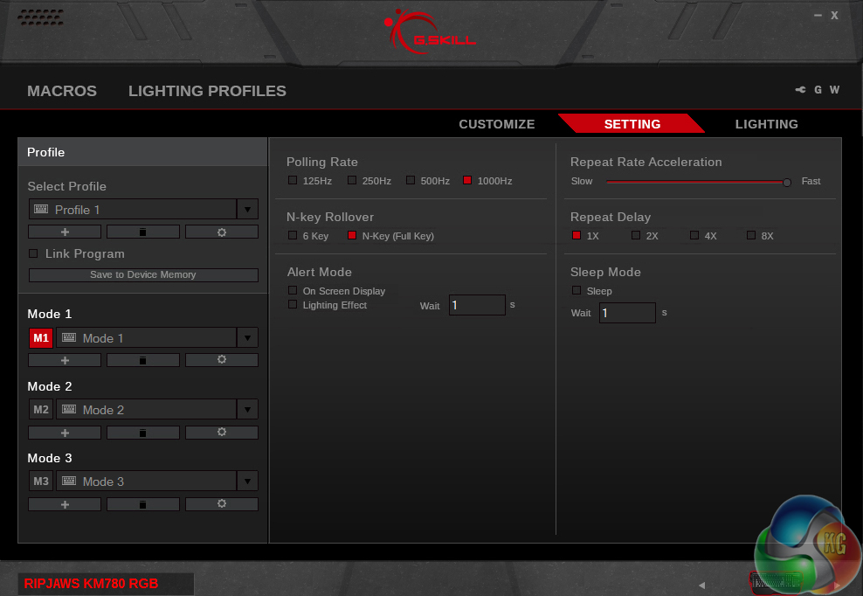The width and height of the screenshot is (863, 596).
Task: Open Mode 2 settings gear
Action: coord(222,433)
